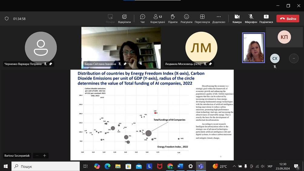The height and width of the screenshot is (171, 304).
Task: Toggle the Камера camera on
Action: [237, 18]
